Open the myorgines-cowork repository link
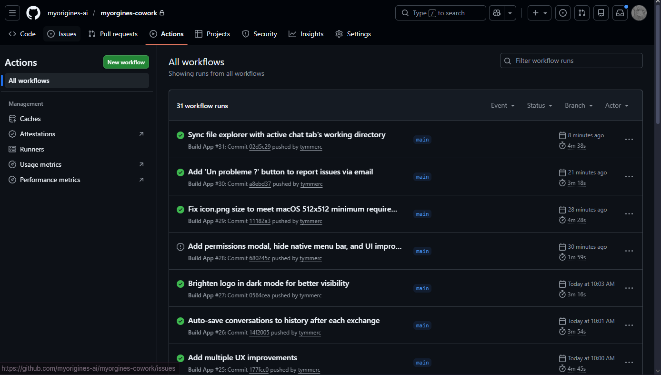The image size is (661, 375). pos(129,13)
